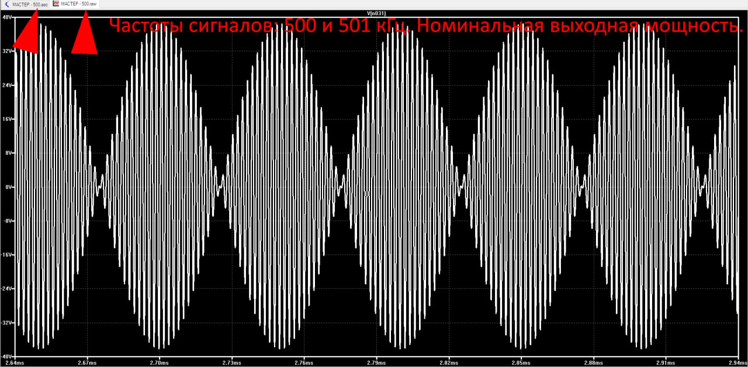Click the 2.70ms time axis label

click(x=160, y=363)
